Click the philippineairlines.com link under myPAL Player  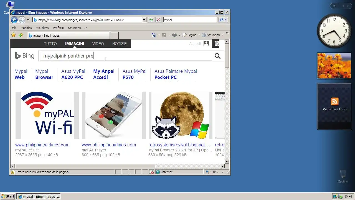[x=109, y=145]
